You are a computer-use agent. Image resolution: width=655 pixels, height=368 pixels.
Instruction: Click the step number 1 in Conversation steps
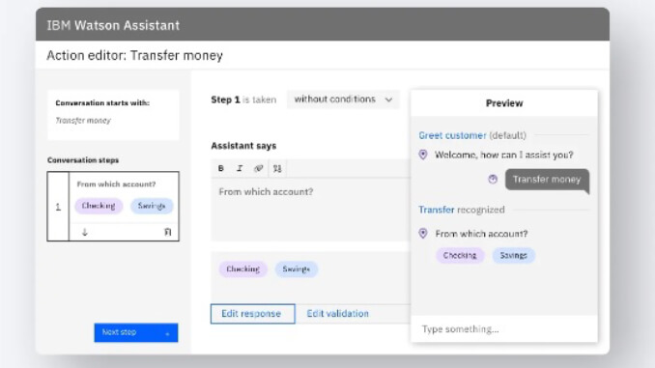(58, 207)
